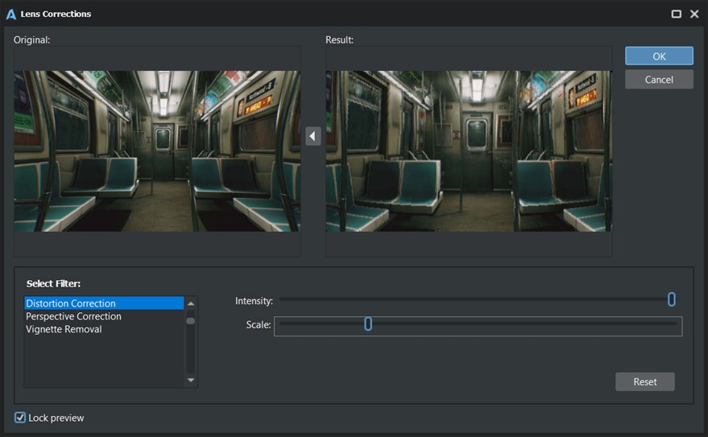Screen dimensions: 708x437
Task: Click the filter list scrollbar thumb
Action: point(191,320)
